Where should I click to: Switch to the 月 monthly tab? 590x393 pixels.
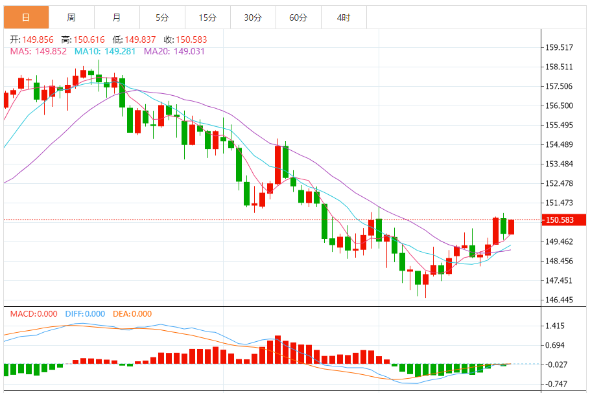(117, 17)
